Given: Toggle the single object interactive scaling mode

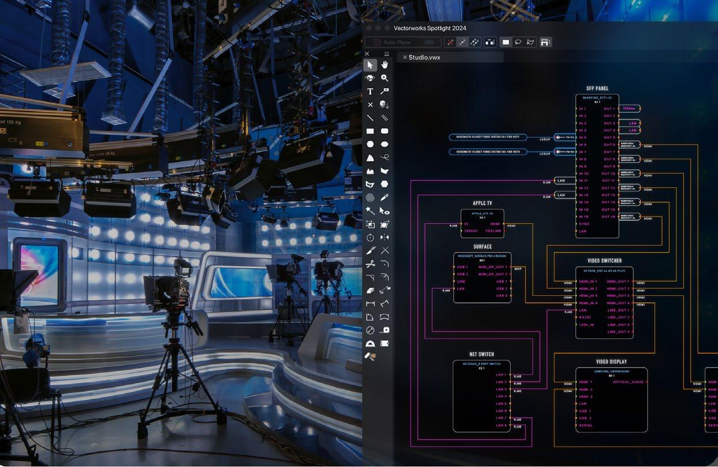Looking at the screenshot, I should click(x=463, y=42).
